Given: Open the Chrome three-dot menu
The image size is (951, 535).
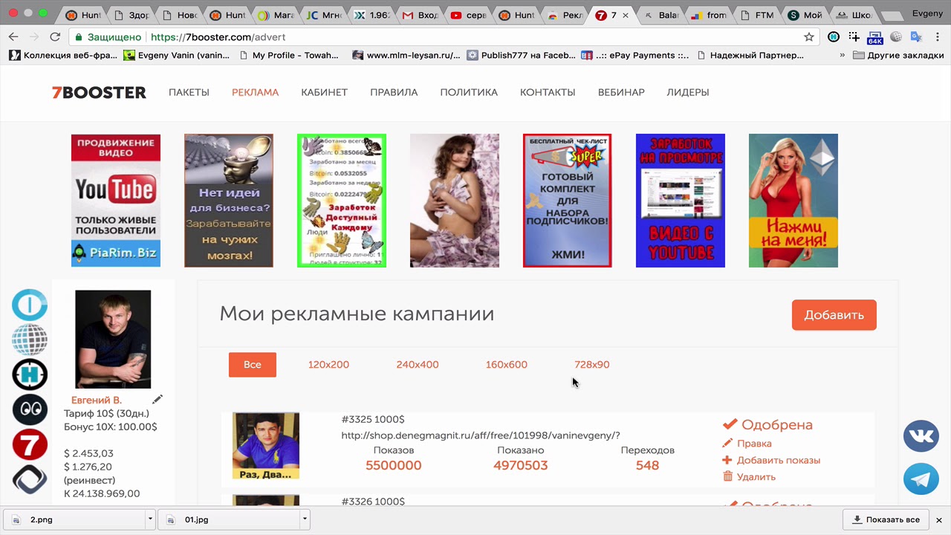Looking at the screenshot, I should tap(938, 36).
